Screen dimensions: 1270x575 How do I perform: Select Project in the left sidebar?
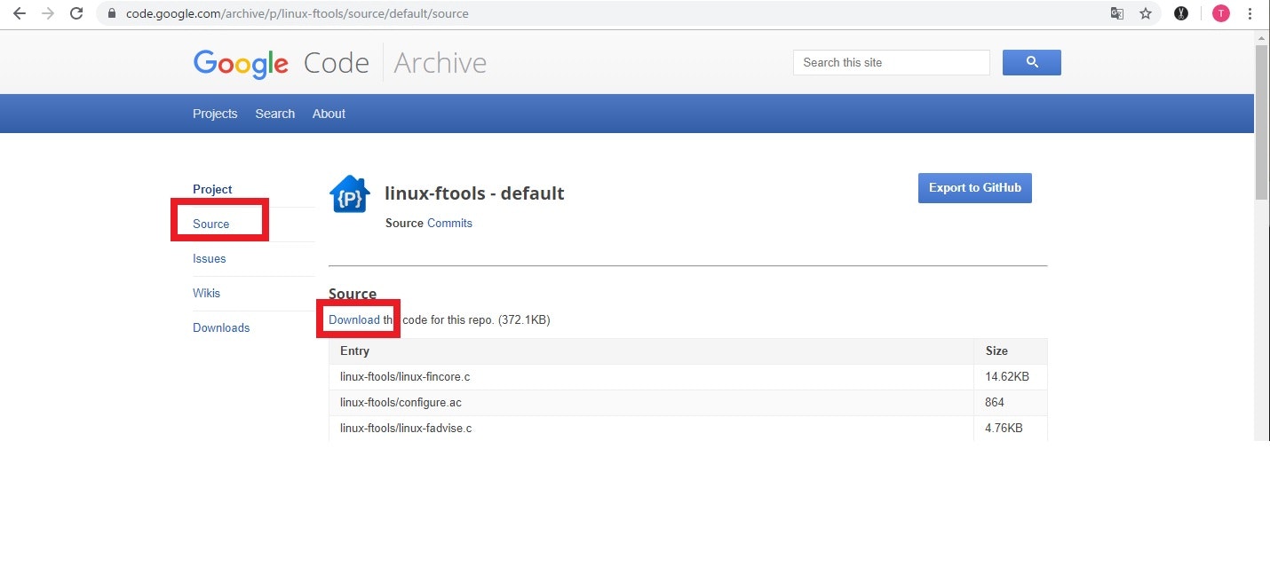(212, 189)
